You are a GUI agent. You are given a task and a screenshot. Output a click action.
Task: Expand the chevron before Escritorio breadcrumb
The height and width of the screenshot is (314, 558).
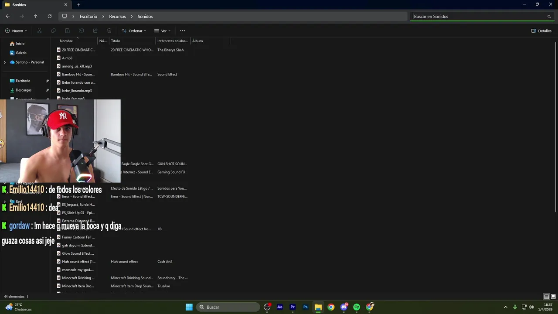point(74,17)
